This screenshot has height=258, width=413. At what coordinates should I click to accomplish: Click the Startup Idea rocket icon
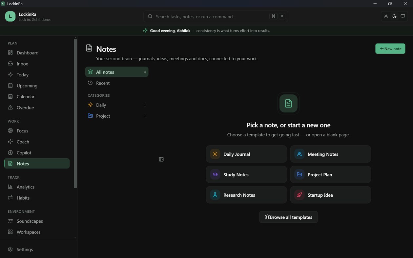point(299,195)
